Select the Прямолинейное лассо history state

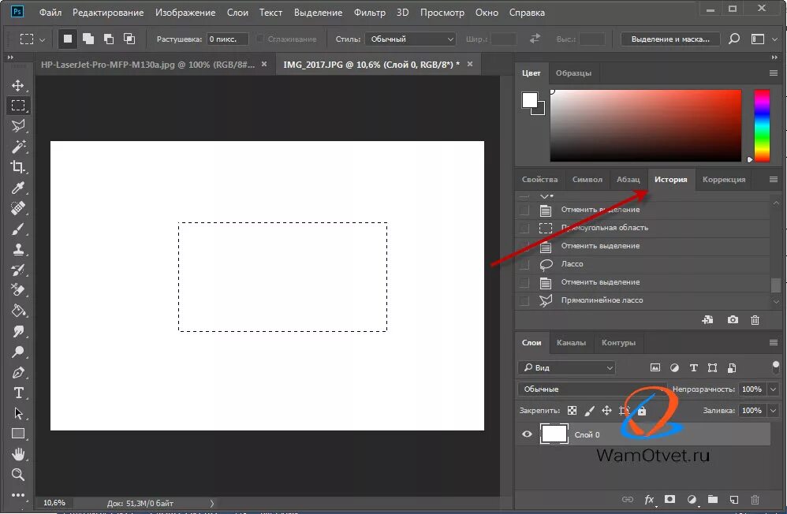[643, 300]
